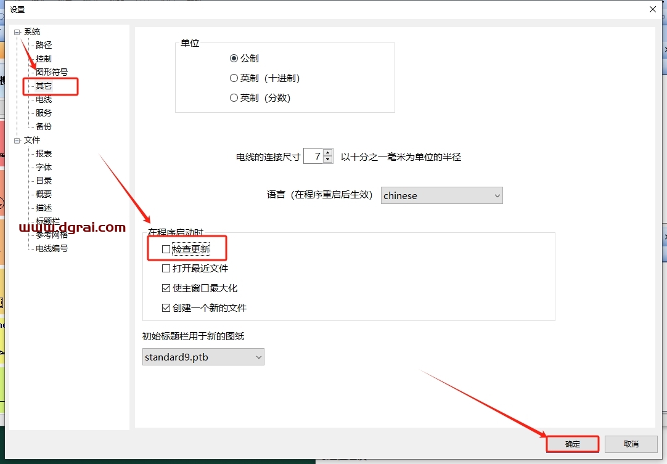Select 电线 settings in the sidebar
The image size is (667, 464).
tap(42, 99)
